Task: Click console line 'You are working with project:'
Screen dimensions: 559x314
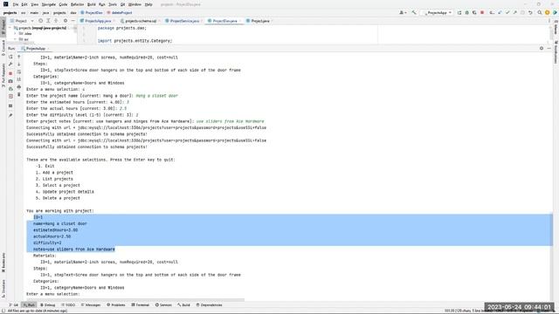Action: pos(60,211)
